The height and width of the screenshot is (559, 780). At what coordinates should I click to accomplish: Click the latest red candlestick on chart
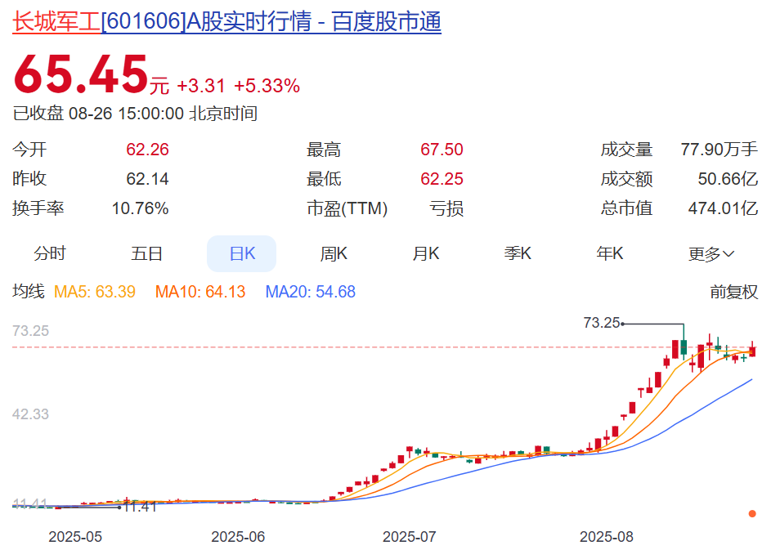(752, 350)
